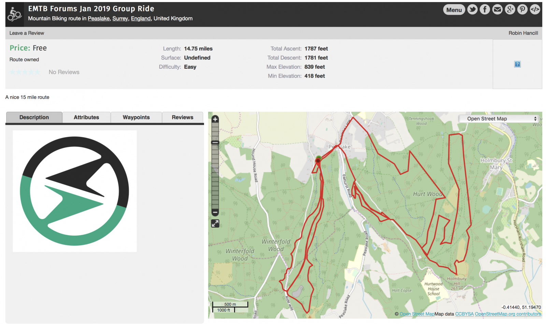
Task: Share route by email envelope icon
Action: tap(498, 10)
